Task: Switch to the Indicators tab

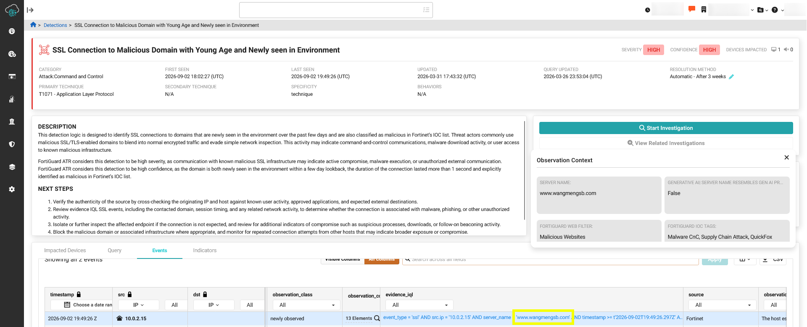Action: [x=205, y=251]
